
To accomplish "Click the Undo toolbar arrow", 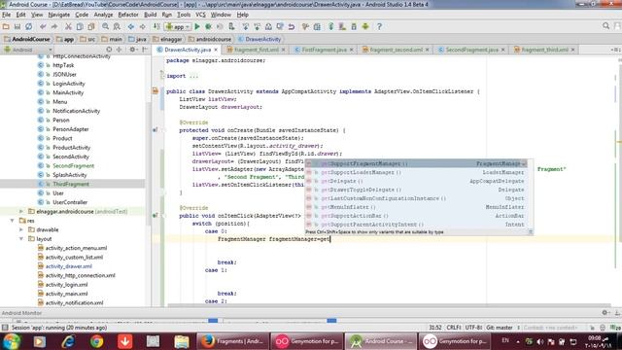I will point(43,26).
